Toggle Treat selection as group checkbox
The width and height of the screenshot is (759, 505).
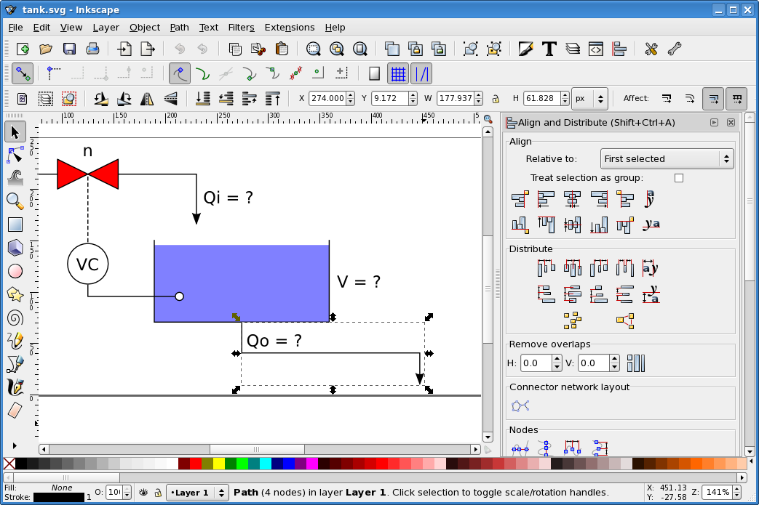pos(679,178)
